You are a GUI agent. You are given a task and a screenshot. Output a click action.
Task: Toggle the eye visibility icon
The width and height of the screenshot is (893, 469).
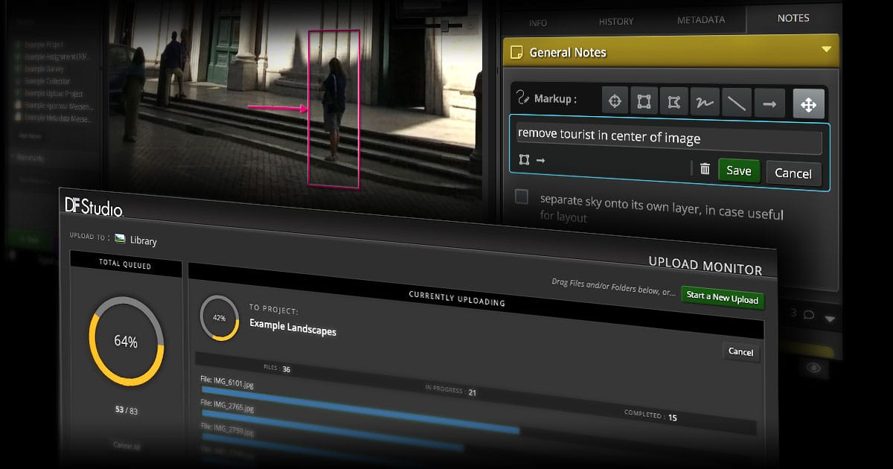click(815, 368)
